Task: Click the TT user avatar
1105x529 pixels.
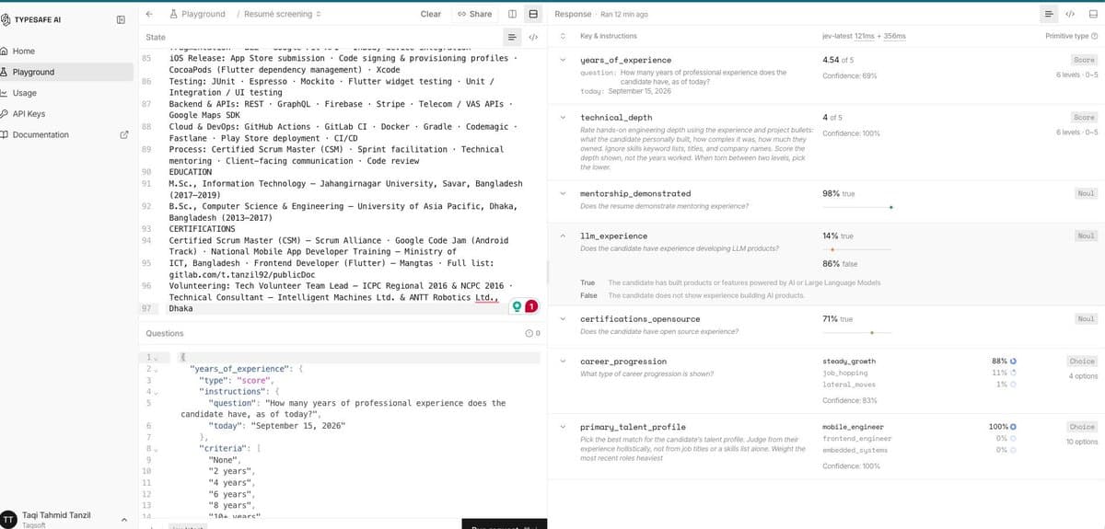Action: pyautogui.click(x=8, y=518)
